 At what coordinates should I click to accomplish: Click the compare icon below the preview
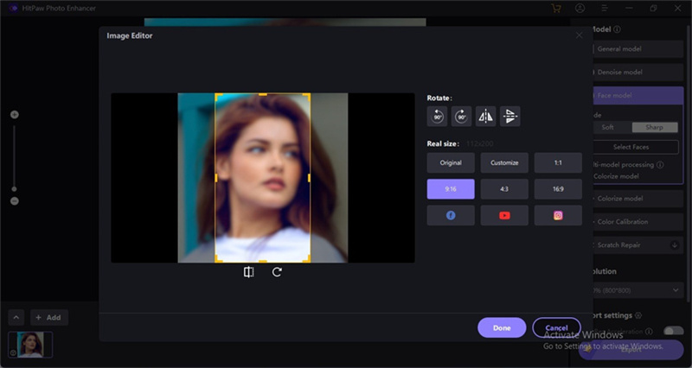(249, 272)
